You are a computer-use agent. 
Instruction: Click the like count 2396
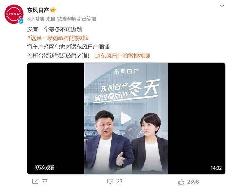[193, 182]
